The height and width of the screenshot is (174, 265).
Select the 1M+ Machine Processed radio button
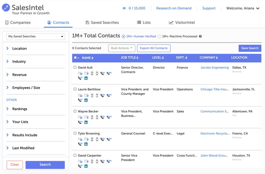pos(159,37)
